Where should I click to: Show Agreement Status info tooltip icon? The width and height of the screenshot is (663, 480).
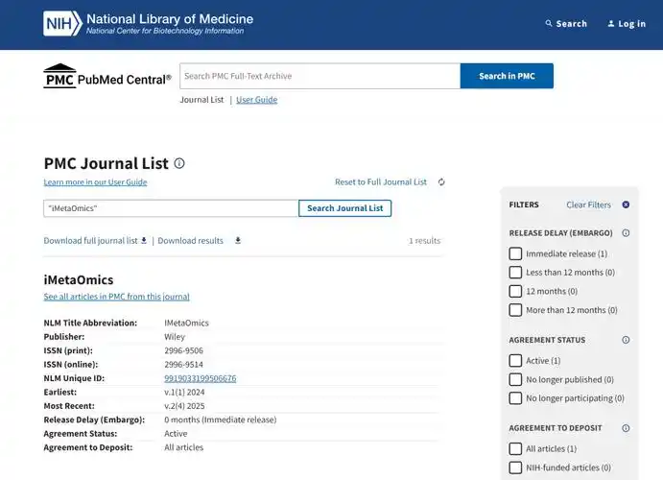click(x=626, y=340)
